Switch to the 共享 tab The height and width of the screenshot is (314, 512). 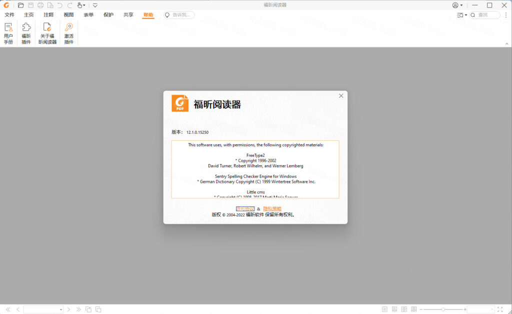(128, 15)
